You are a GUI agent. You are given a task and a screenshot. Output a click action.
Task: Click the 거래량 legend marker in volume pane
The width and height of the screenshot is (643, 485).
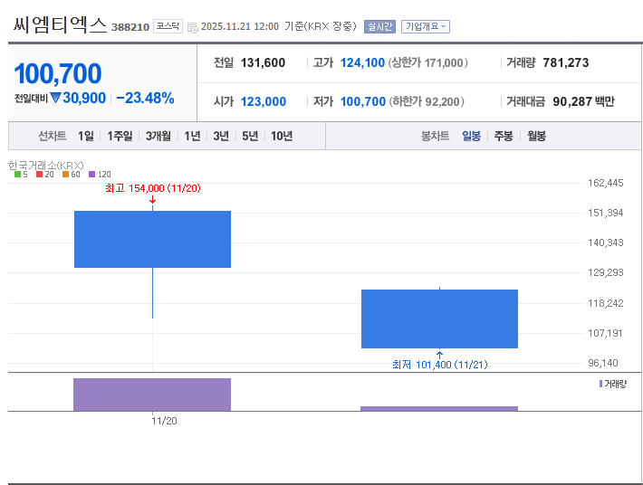tap(600, 384)
